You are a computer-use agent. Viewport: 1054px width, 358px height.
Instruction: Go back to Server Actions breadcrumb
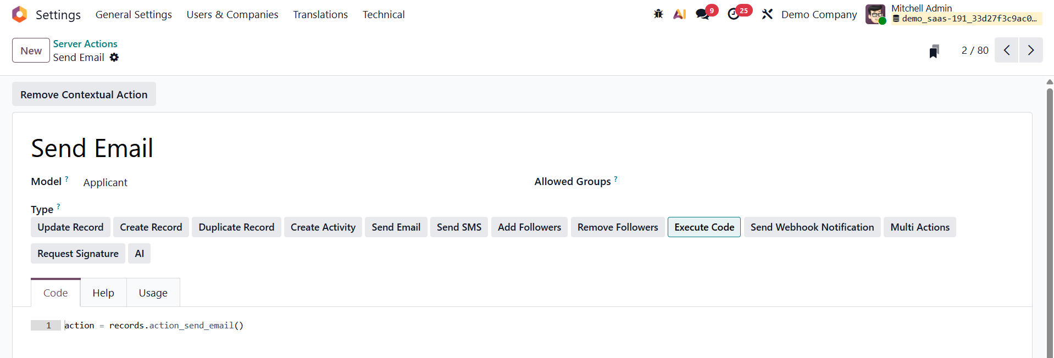[x=85, y=44]
